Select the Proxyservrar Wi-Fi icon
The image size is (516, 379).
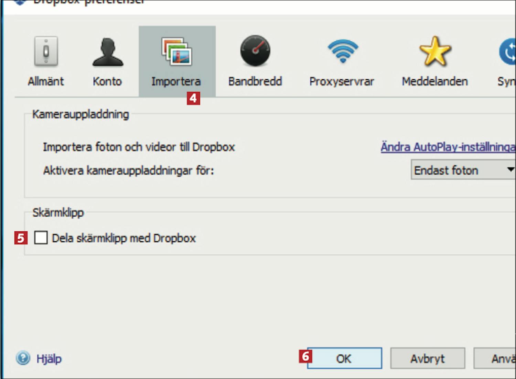click(x=343, y=51)
